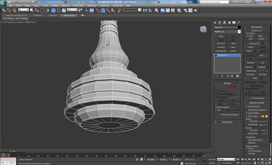The height and width of the screenshot is (165, 272).
Task: Click the orange Show Cage color swatch
Action: pos(263,116)
